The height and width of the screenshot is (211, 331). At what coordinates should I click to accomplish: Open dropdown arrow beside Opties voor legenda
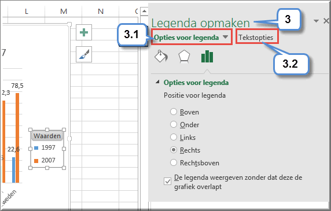pos(226,37)
